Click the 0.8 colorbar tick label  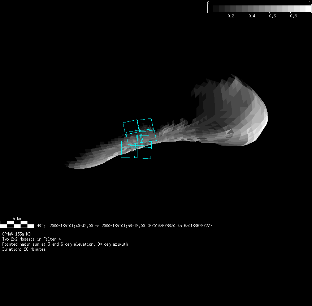(293, 16)
